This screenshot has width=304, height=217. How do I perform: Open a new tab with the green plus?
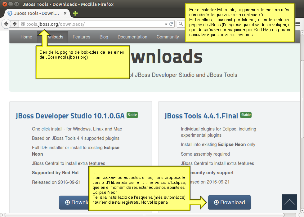click(x=75, y=13)
